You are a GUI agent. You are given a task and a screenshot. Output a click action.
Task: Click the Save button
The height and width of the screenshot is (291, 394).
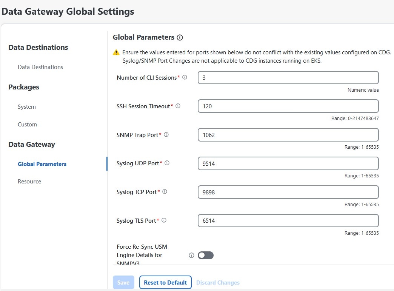[123, 282]
